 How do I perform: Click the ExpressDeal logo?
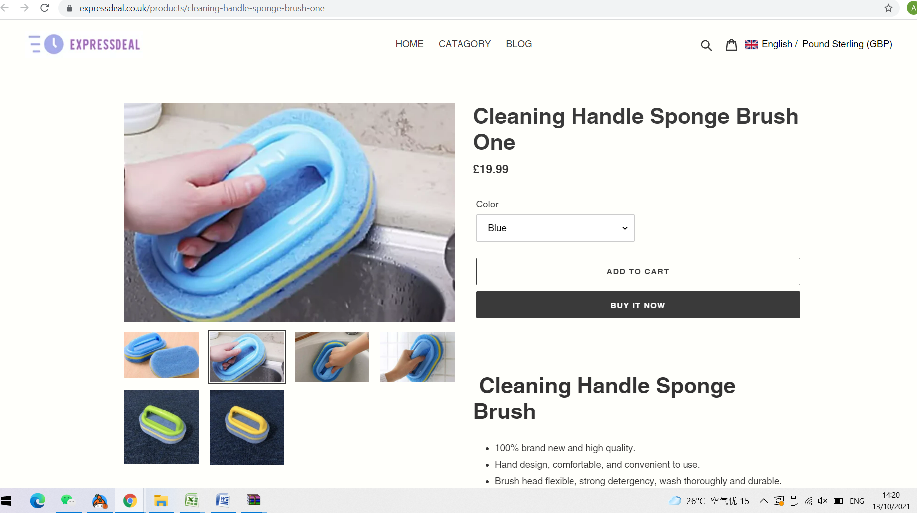tap(85, 44)
